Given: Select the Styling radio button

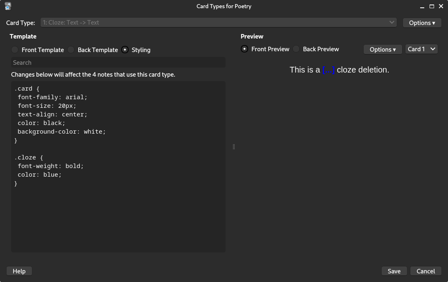Looking at the screenshot, I should 124,50.
